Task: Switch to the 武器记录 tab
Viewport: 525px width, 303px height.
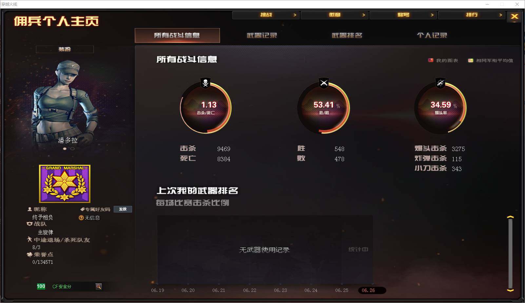Action: pos(262,35)
